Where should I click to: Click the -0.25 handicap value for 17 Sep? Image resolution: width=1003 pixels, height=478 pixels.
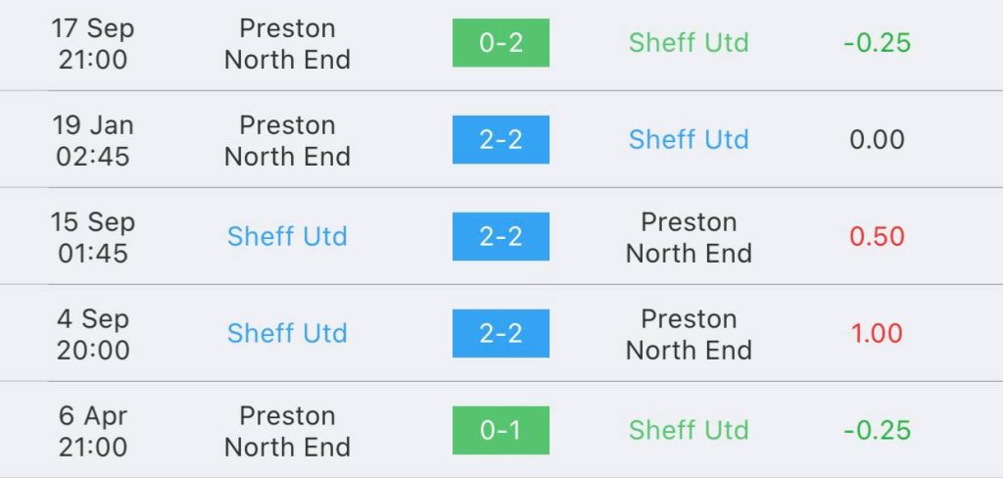point(877,43)
